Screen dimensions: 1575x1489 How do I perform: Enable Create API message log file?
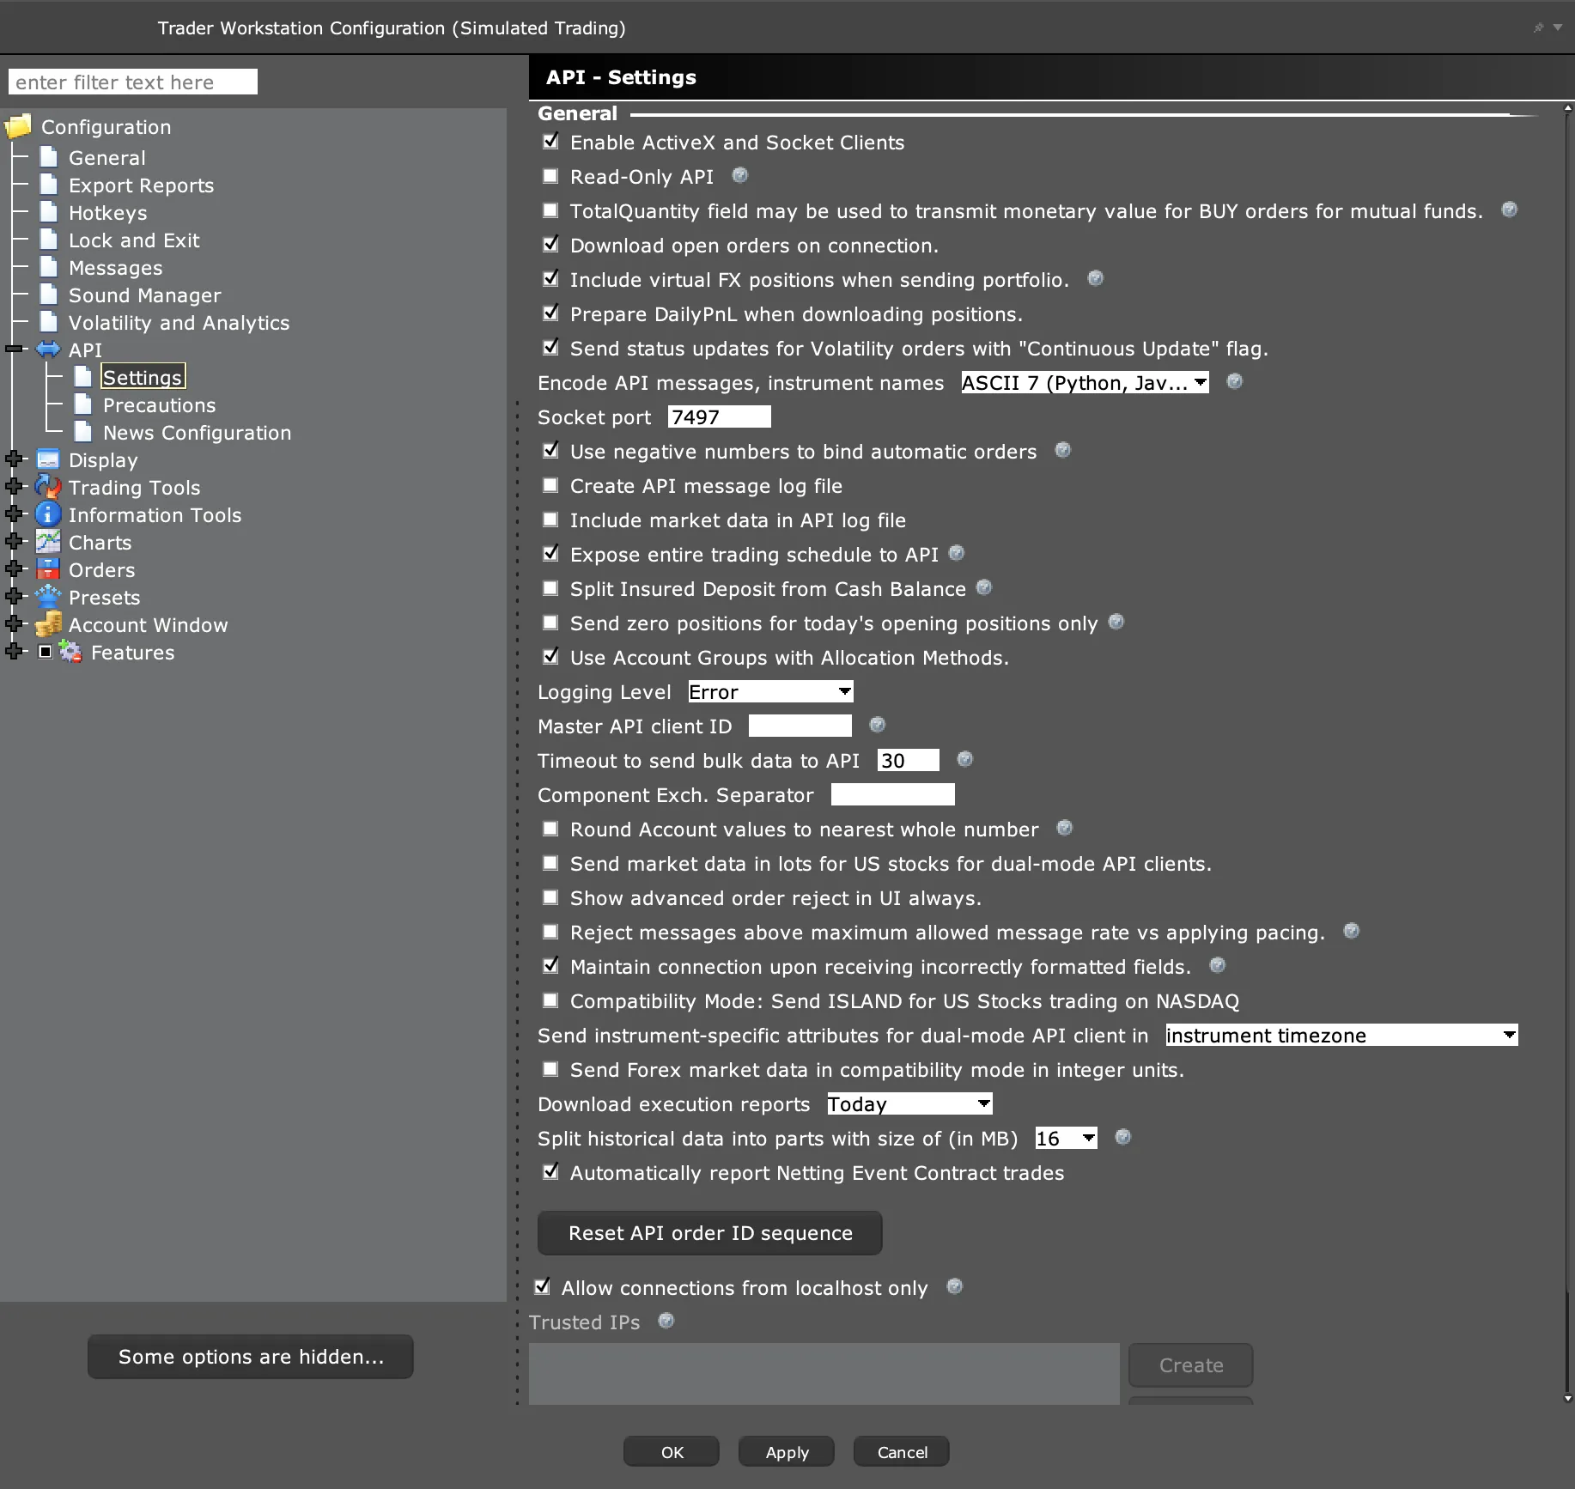[551, 484]
